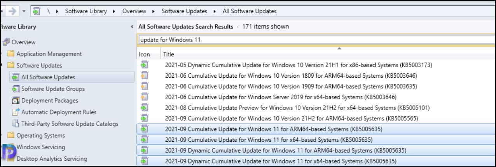
Task: Click the All Software Updates node icon
Action: (x=16, y=77)
